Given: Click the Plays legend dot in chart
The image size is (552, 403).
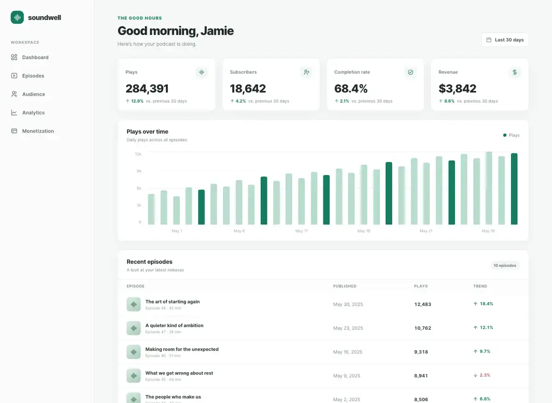Looking at the screenshot, I should pyautogui.click(x=505, y=135).
